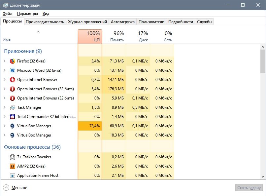Open the Параметры menu

[x=27, y=14]
